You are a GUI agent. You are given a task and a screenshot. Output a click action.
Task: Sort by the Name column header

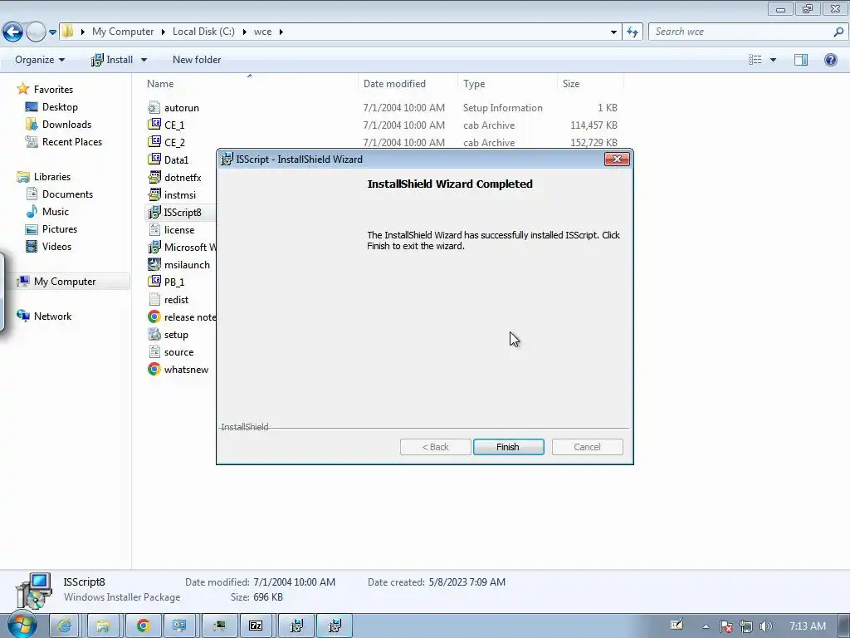tap(160, 84)
